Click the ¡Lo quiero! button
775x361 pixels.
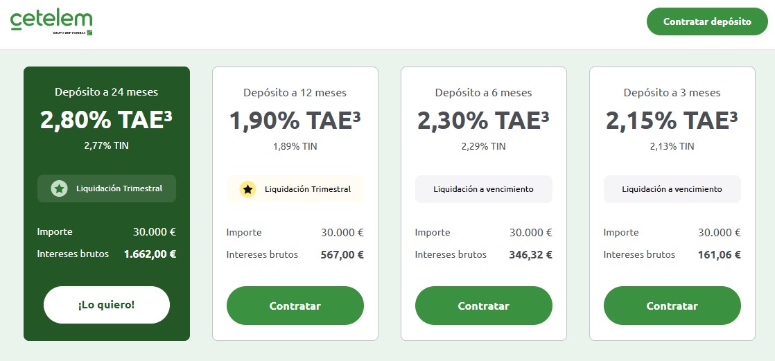tap(107, 305)
